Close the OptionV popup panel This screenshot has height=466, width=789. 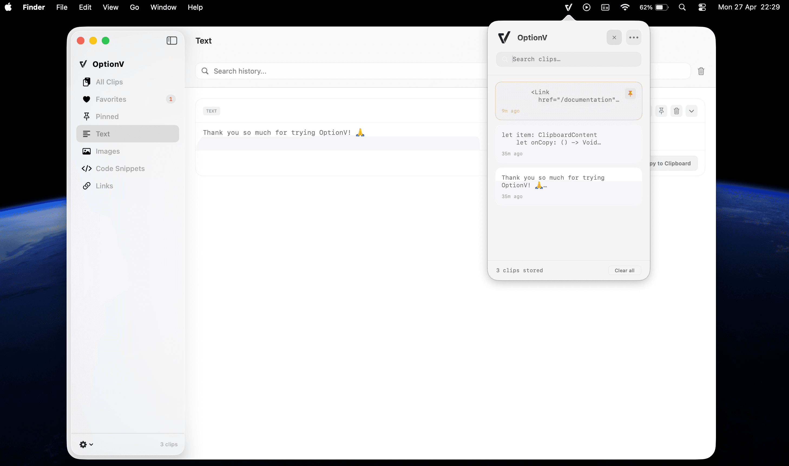(614, 37)
